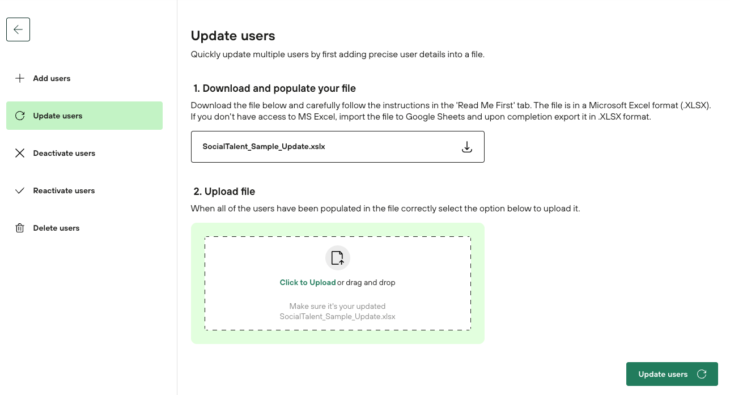The width and height of the screenshot is (730, 395).
Task: Open the Add users section
Action: pyautogui.click(x=52, y=78)
